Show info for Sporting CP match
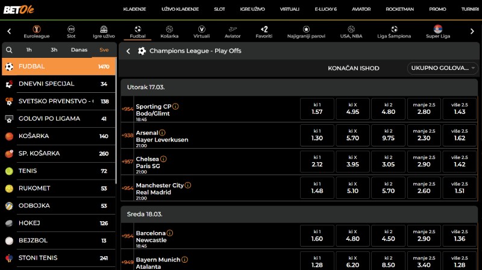The height and width of the screenshot is (270, 482). coord(175,107)
